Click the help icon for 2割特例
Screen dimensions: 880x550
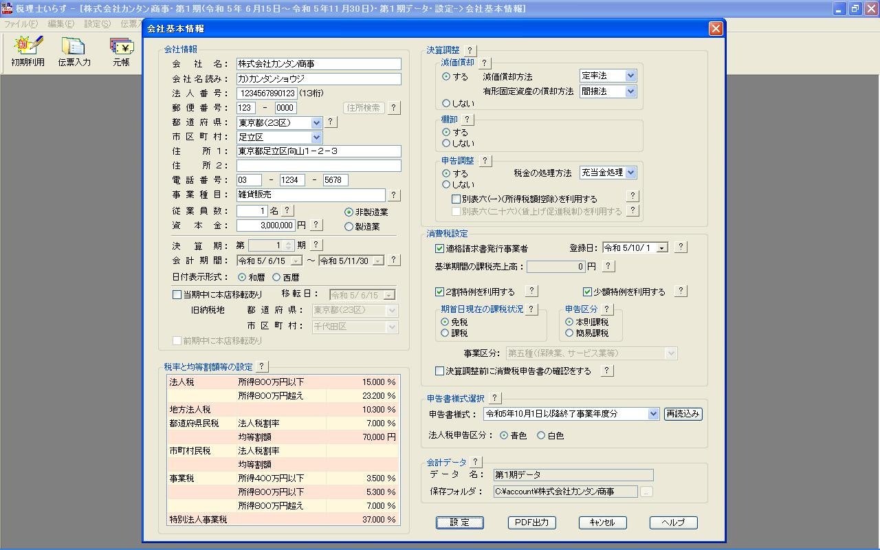click(x=531, y=291)
